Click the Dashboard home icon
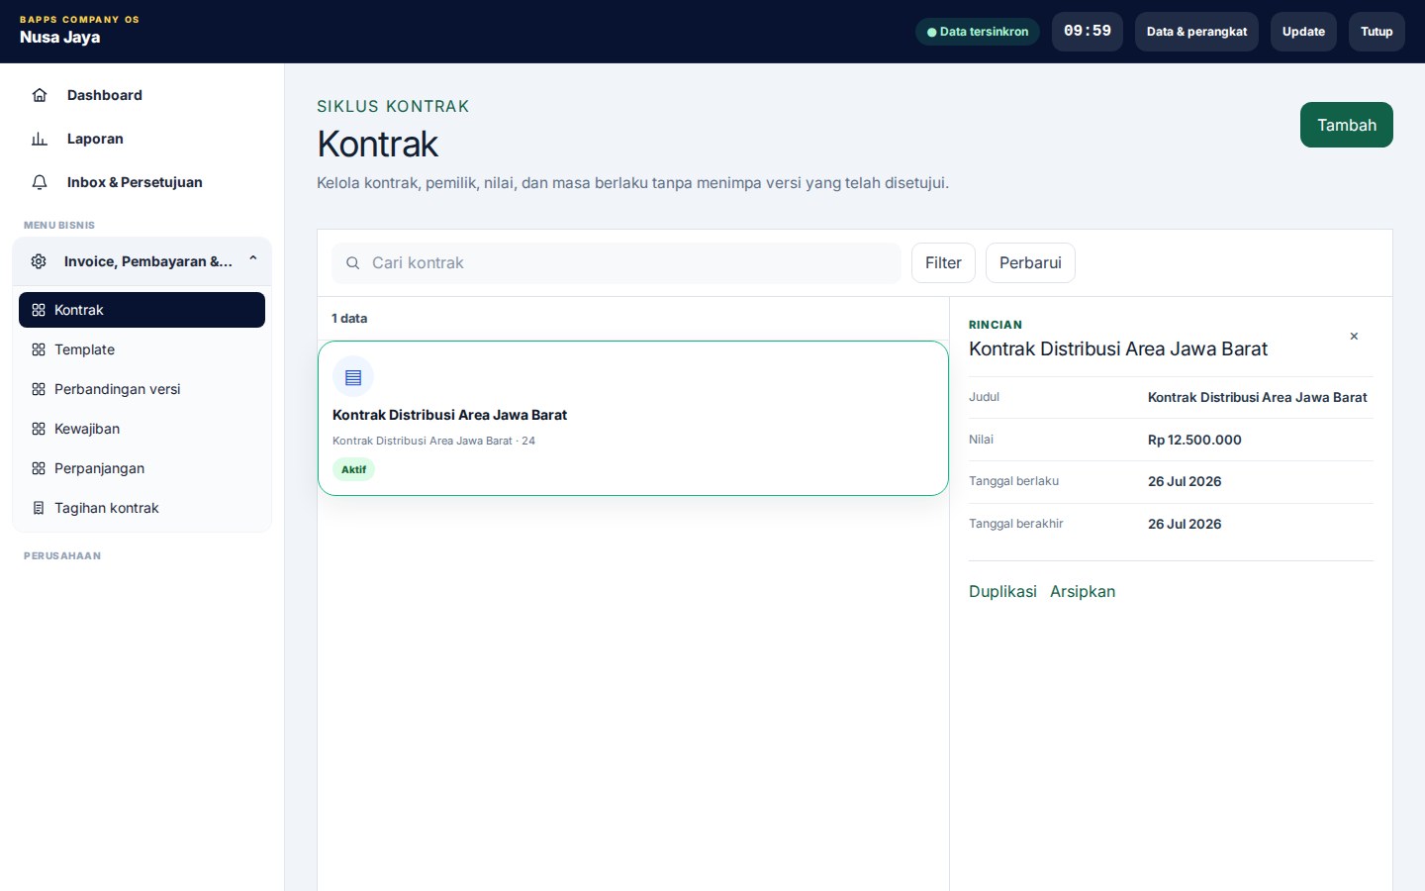Viewport: 1425px width, 891px height. tap(40, 95)
